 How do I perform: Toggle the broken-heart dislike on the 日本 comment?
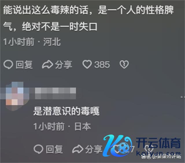pyautogui.click(x=149, y=149)
